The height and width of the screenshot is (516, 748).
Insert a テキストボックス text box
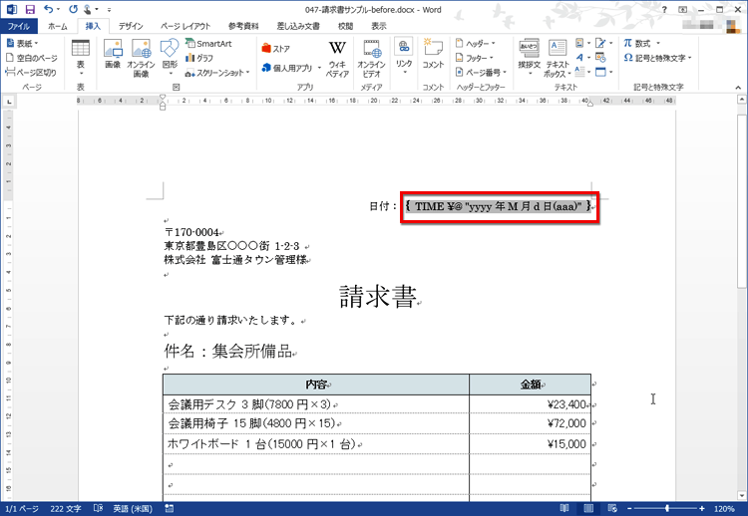tap(558, 58)
